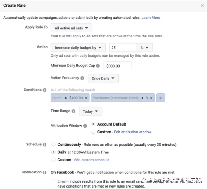Screen dimensions: 207x189
Task: Open the All active ad sets dropdown
Action: coord(71,28)
